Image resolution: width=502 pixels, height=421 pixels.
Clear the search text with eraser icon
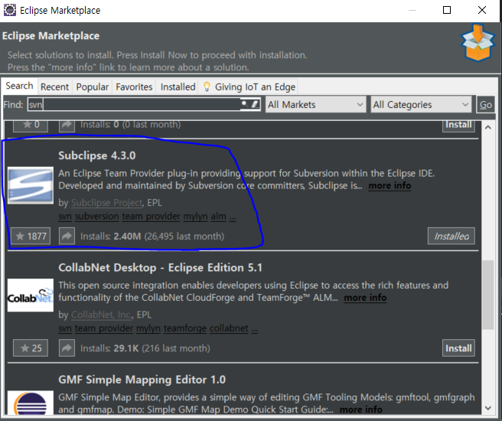click(x=255, y=104)
